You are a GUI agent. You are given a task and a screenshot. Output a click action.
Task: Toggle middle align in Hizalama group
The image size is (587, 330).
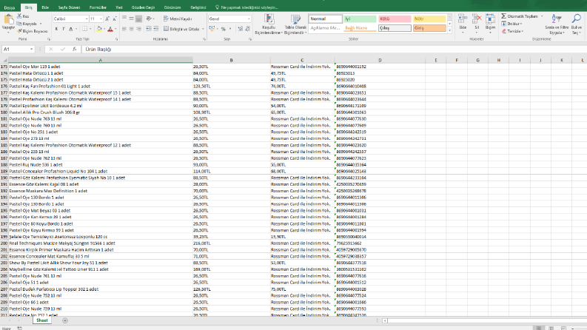coord(132,18)
